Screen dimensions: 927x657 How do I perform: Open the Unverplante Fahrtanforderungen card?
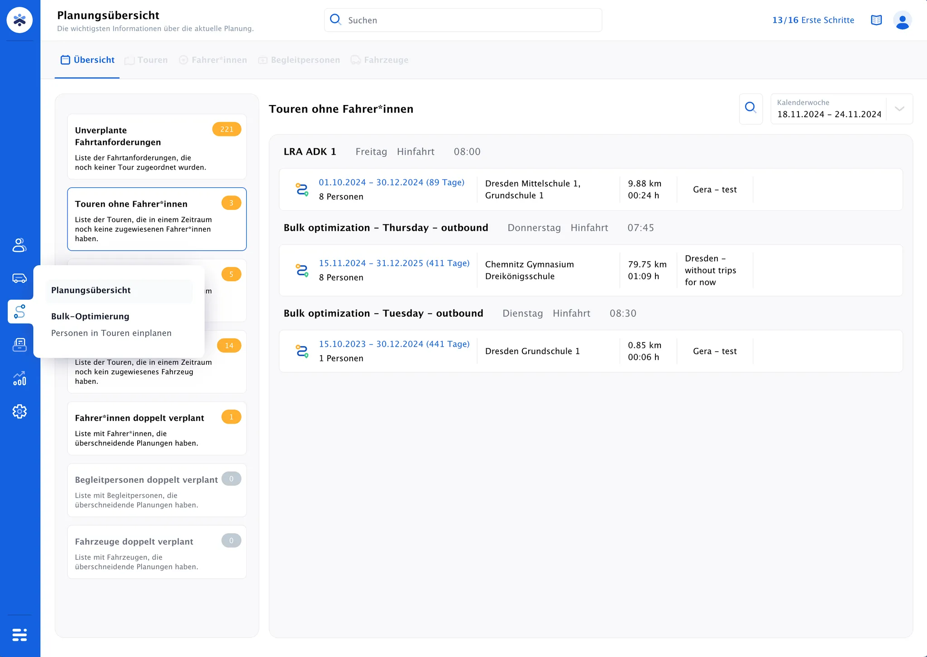tap(157, 147)
